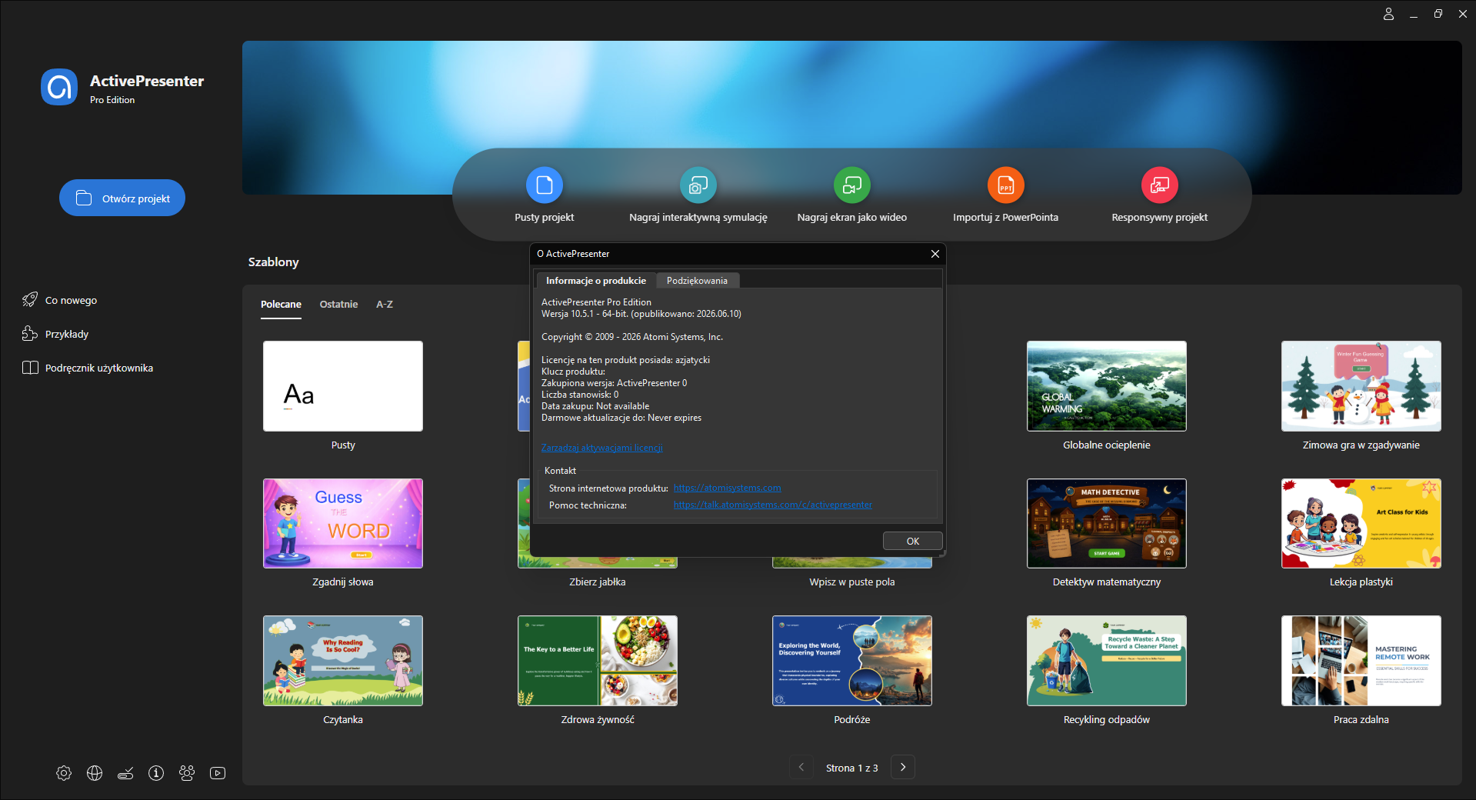
Task: Click the Wpisz w puste pola label
Action: pos(852,582)
